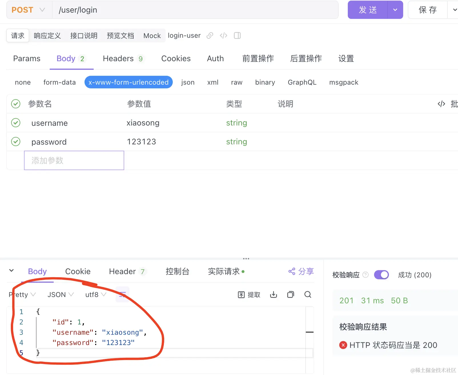Switch to the Mock tab
The width and height of the screenshot is (458, 375).
click(152, 36)
